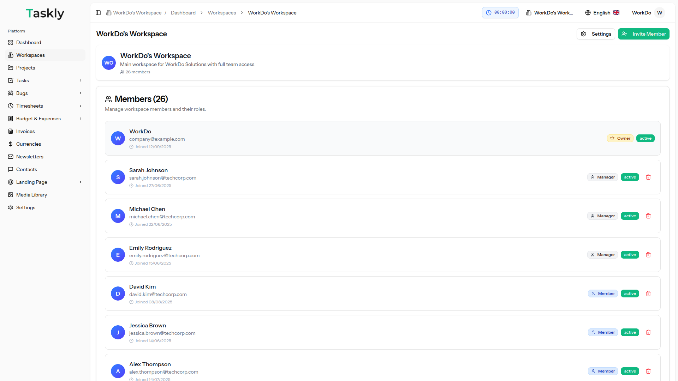The height and width of the screenshot is (381, 678).
Task: Open the Invoices page
Action: (25, 131)
